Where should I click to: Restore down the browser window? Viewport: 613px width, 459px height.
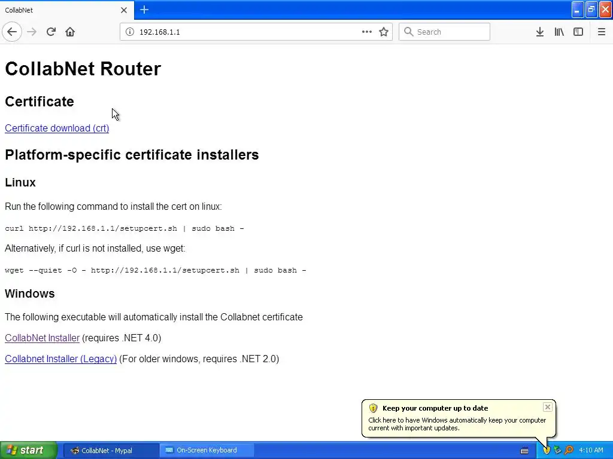tap(591, 10)
